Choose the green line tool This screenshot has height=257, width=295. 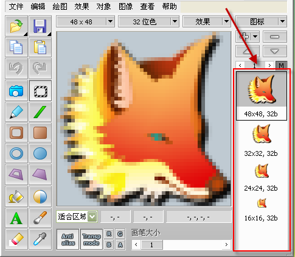click(40, 112)
